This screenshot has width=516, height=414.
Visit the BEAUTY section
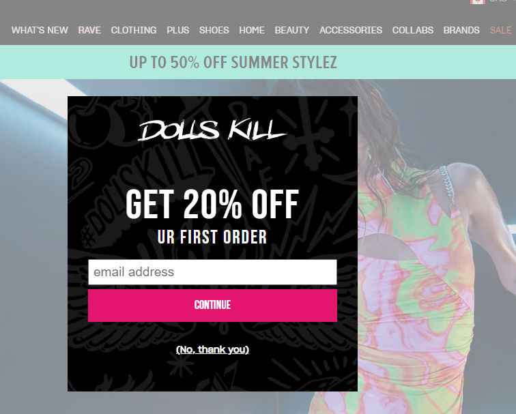pyautogui.click(x=292, y=30)
